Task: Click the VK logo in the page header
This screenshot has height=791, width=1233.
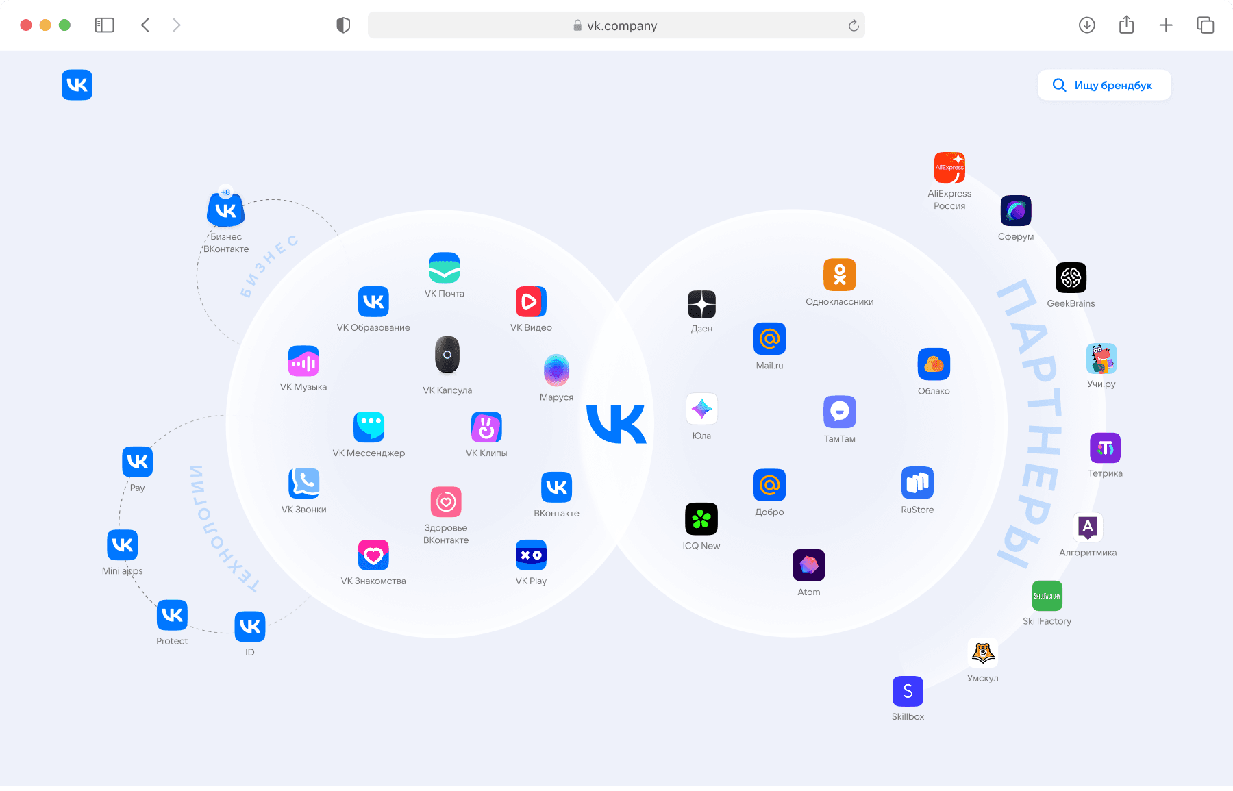Action: tap(77, 85)
